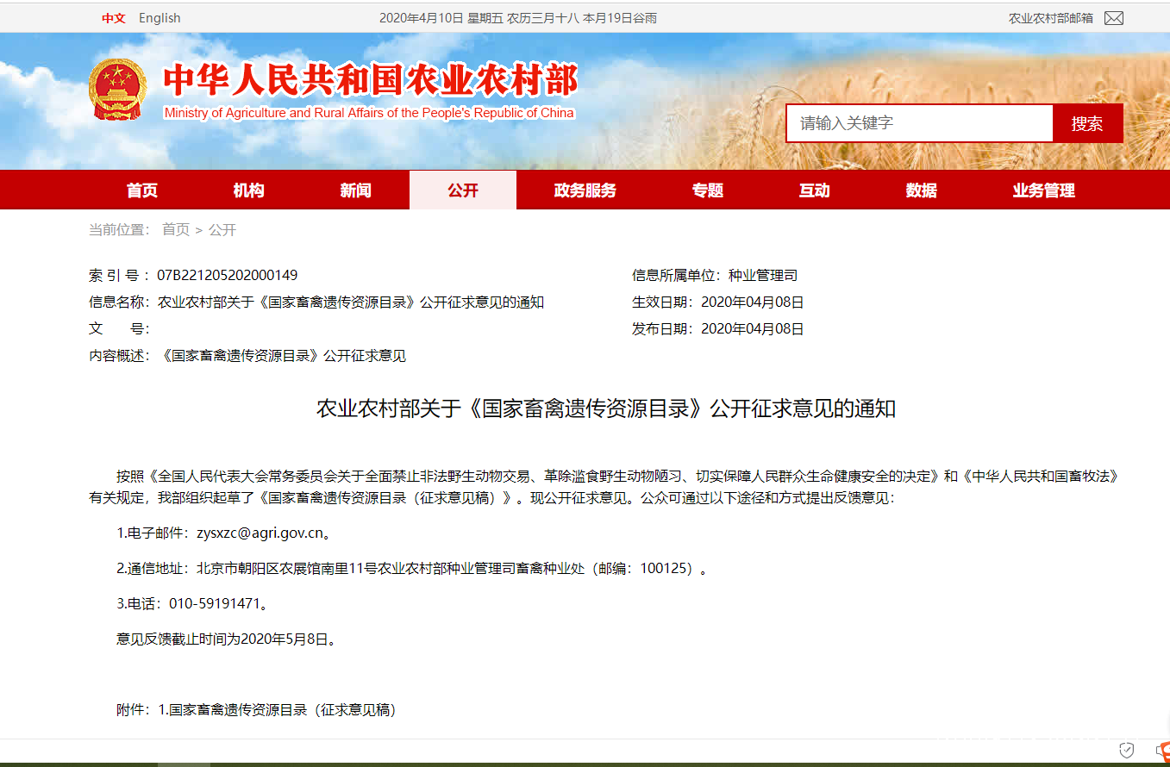Screen dimensions: 1170x767
Task: Open the 农业农村部邮箱 link
Action: coord(1051,18)
